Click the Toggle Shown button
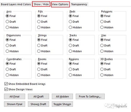Screen dimensions: 131x112 [x=62, y=104]
